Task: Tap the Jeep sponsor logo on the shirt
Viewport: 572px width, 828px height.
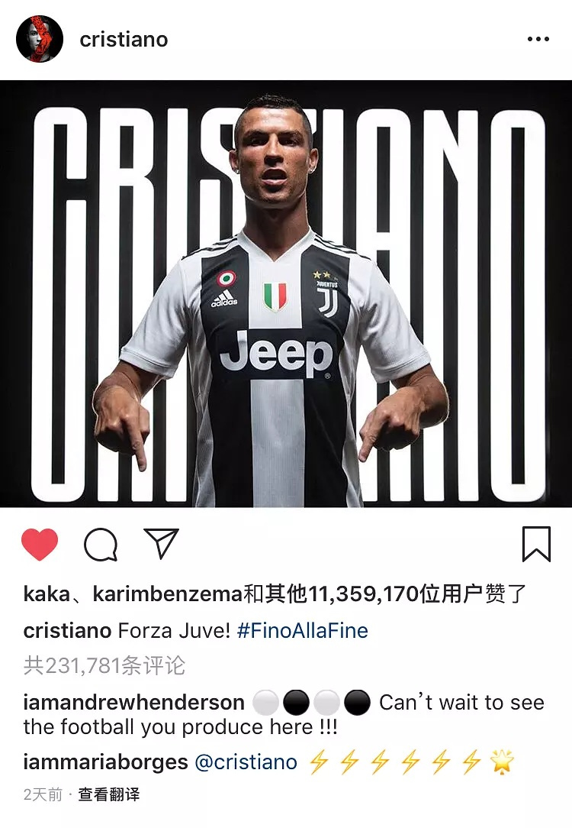Action: 276,353
